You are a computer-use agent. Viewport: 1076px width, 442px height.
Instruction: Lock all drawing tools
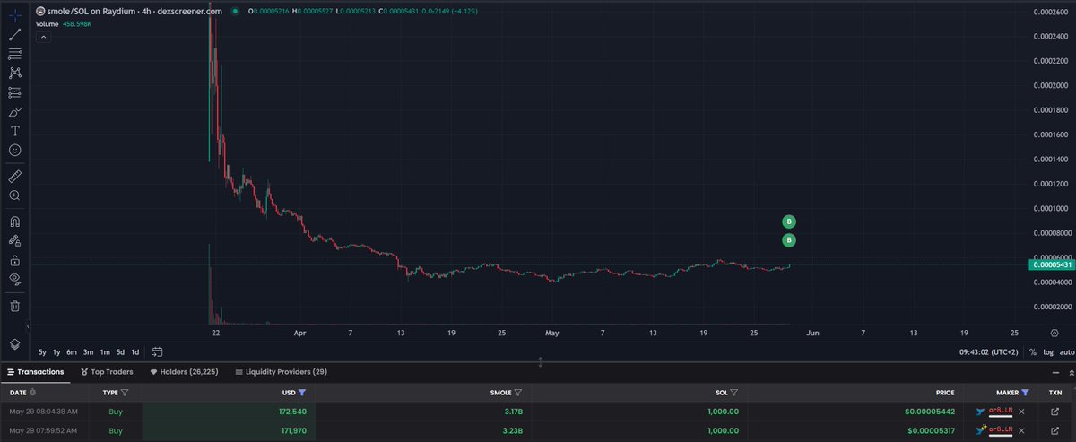pyautogui.click(x=15, y=260)
